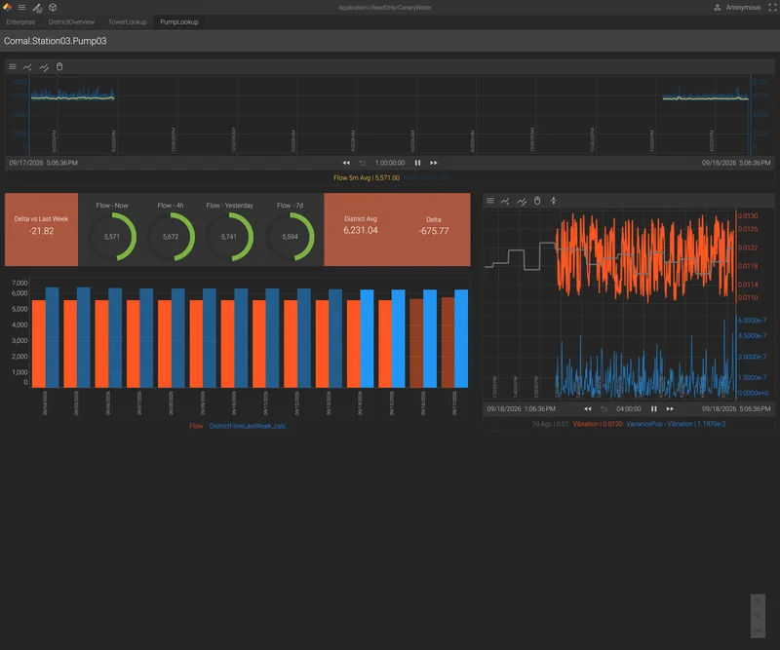The height and width of the screenshot is (650, 780).
Task: Click the District Avg 6,231.04 value
Action: [361, 230]
